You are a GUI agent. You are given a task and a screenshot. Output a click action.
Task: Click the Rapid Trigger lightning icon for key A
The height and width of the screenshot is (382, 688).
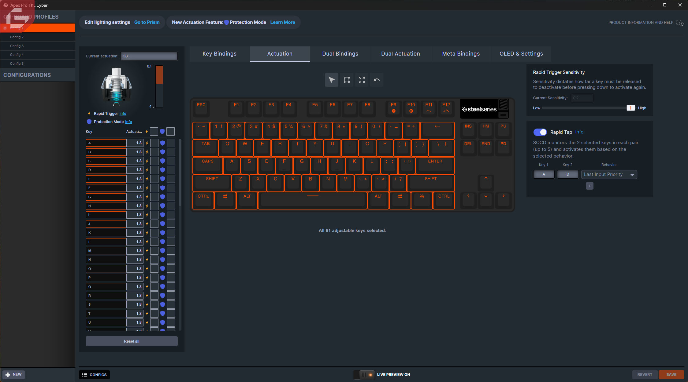pyautogui.click(x=147, y=143)
